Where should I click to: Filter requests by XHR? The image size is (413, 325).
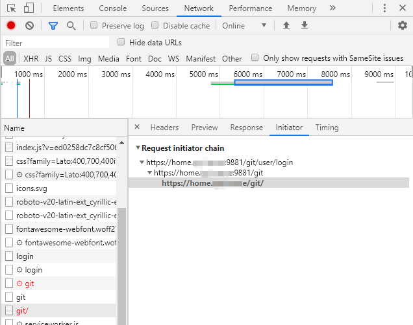[x=31, y=58]
